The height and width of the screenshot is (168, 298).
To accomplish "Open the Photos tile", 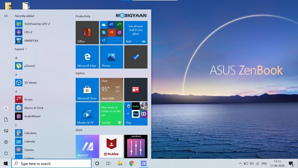I will coord(112,57).
